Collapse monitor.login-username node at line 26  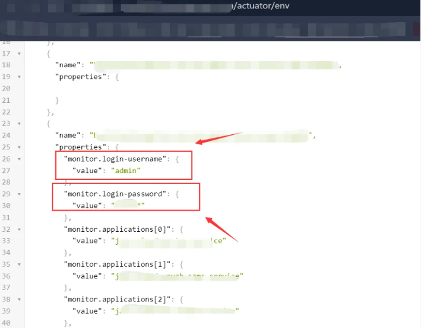pyautogui.click(x=19, y=159)
